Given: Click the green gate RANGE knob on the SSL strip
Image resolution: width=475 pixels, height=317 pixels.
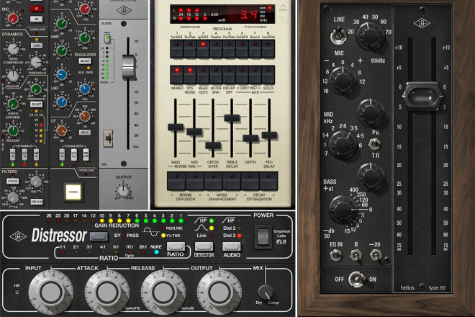Looking at the screenshot, I should pos(13,104).
